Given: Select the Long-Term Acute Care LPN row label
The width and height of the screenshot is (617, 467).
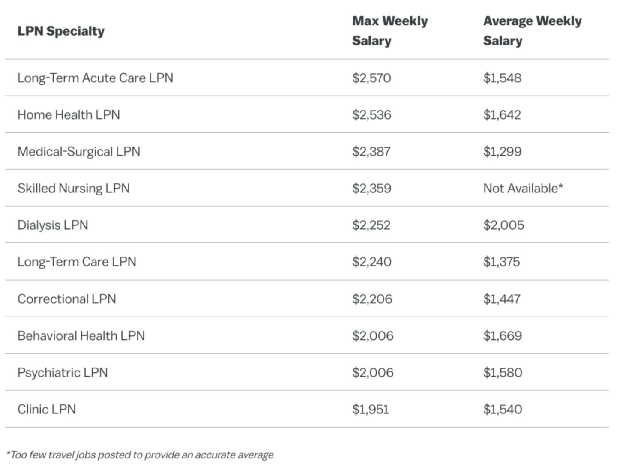Looking at the screenshot, I should (95, 78).
